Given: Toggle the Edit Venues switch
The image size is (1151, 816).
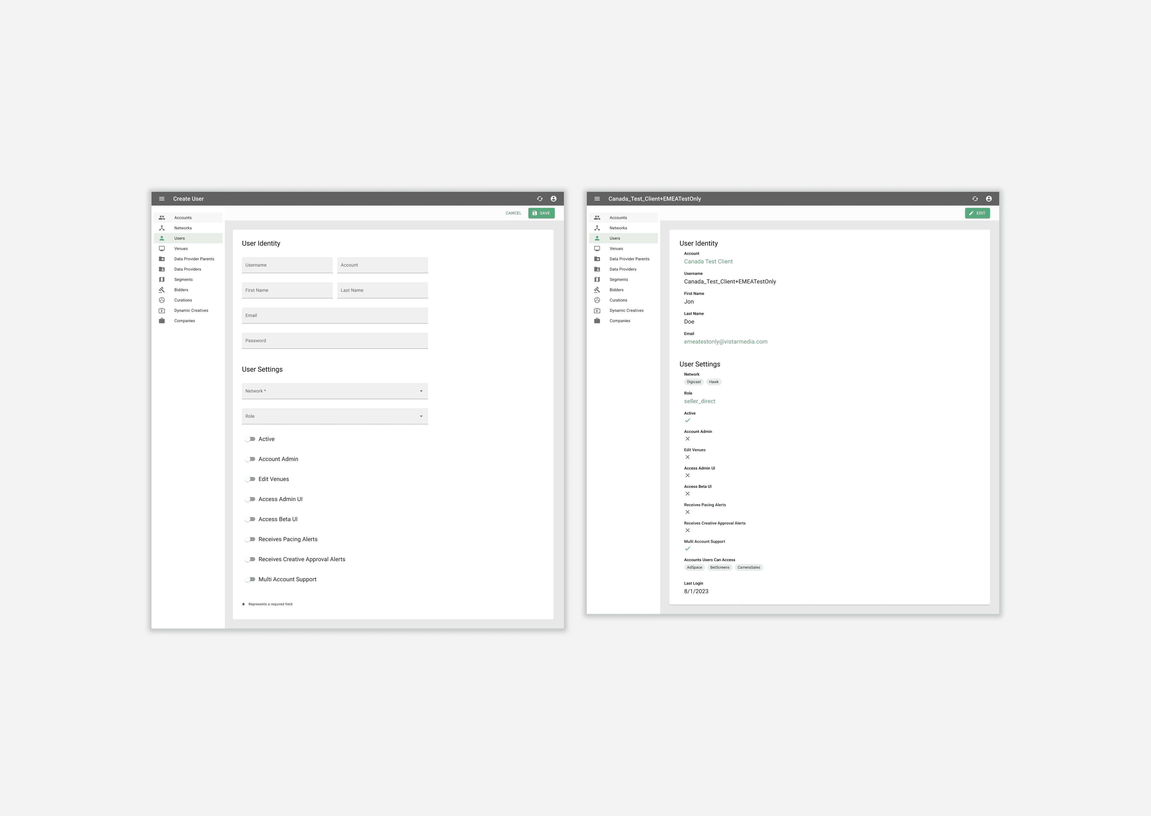Looking at the screenshot, I should tap(250, 479).
